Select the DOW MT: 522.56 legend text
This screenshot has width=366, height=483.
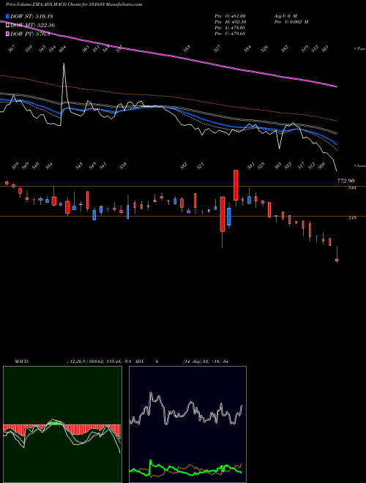[x=33, y=25]
